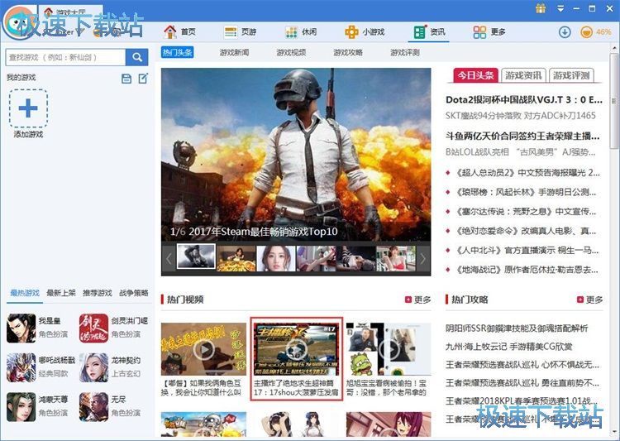Open guide 阴阳师SSR御馔津技能及御魂搭配解析
This screenshot has width=620, height=441.
click(x=517, y=328)
